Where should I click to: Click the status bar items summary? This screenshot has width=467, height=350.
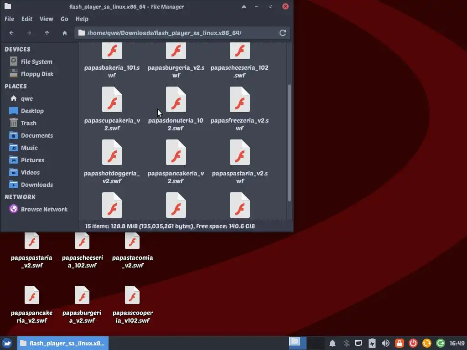170,226
